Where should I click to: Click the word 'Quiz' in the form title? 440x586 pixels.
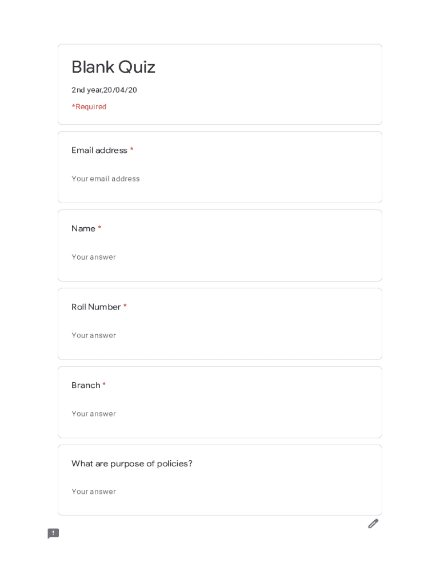tap(137, 68)
